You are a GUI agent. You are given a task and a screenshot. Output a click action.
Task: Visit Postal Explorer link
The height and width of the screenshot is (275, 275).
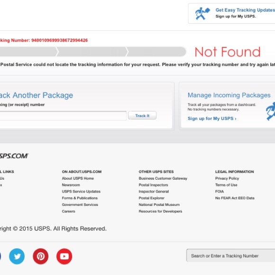[152, 198]
